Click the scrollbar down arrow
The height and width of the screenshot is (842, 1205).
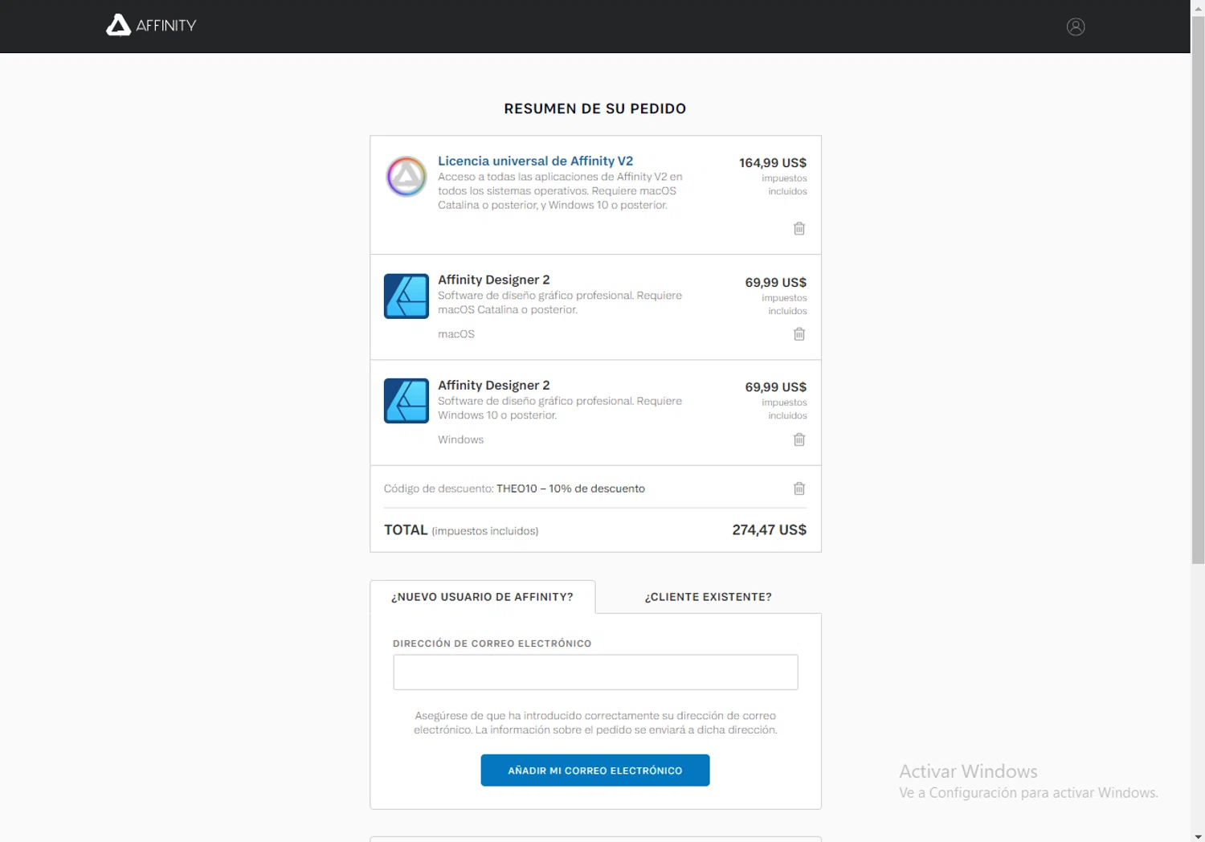(x=1198, y=836)
